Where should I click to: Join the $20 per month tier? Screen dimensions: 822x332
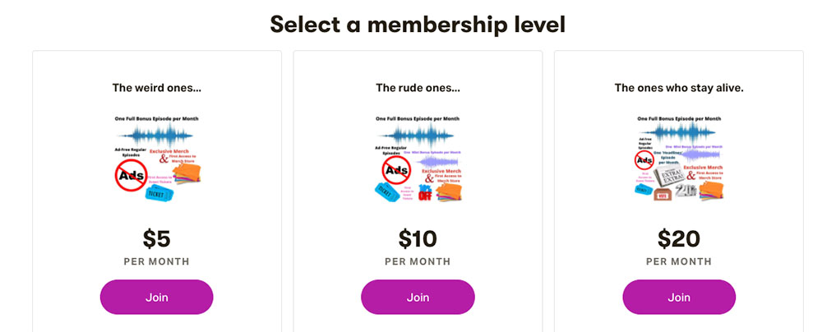pyautogui.click(x=679, y=297)
